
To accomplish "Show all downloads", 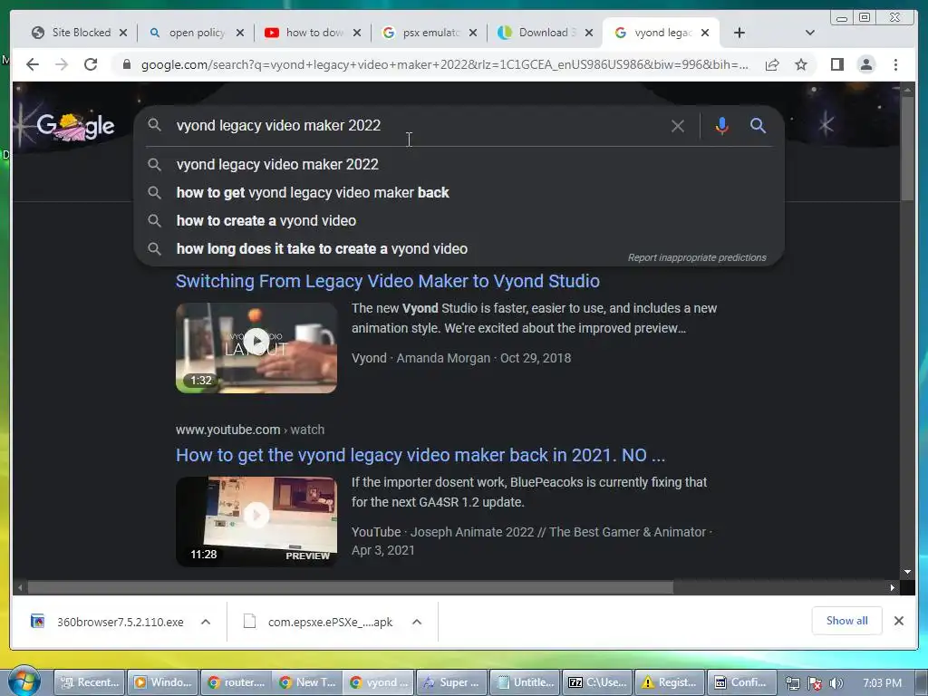I will 847,620.
